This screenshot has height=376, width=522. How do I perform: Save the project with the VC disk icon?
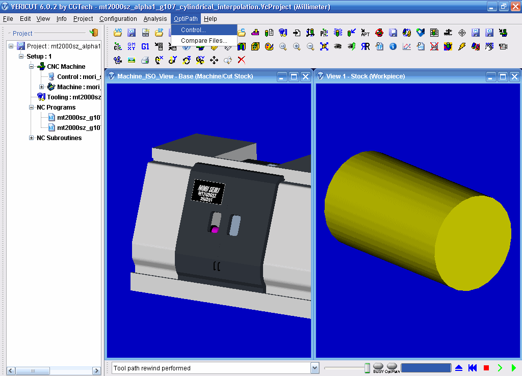pos(132,32)
